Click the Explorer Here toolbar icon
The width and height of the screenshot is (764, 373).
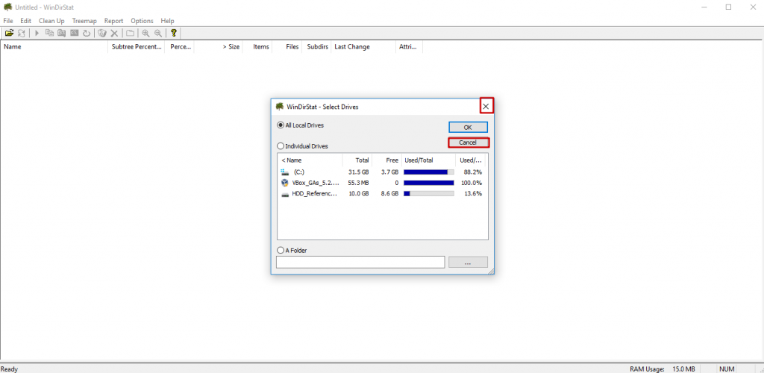click(61, 33)
